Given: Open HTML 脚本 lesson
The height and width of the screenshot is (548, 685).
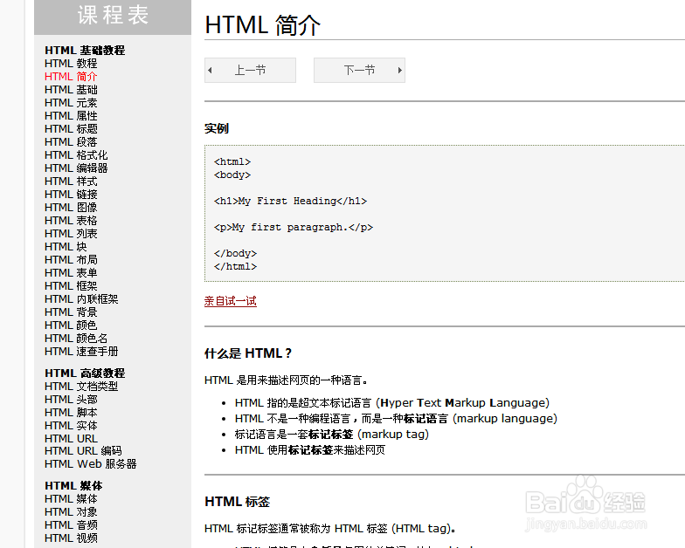Looking at the screenshot, I should [71, 413].
